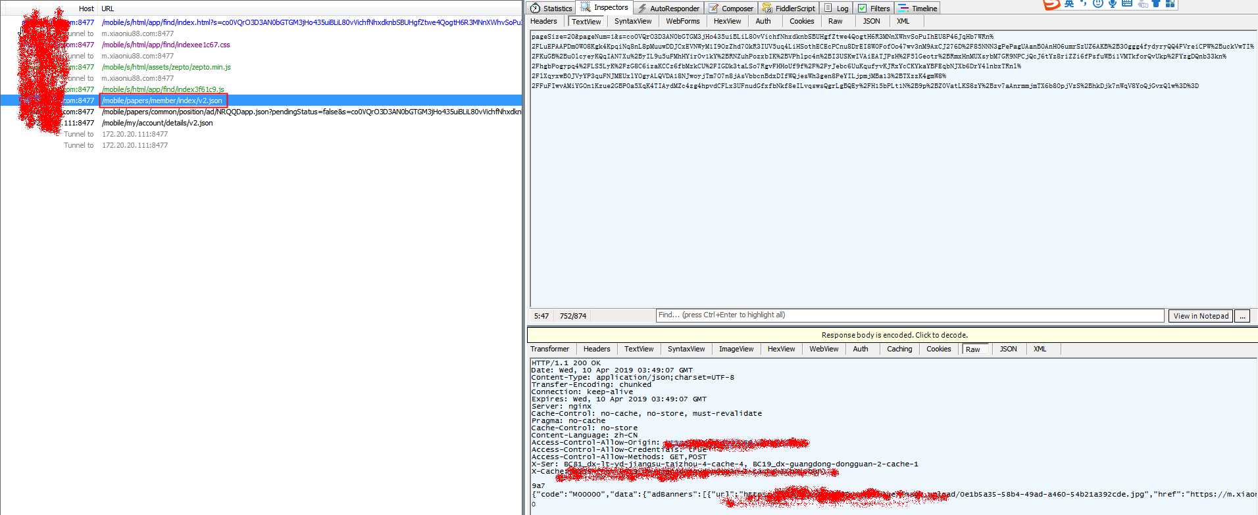Select session /mobile/papers/common/position/ad/NRQQDapp.json
This screenshot has height=515, width=1258.
tap(261, 112)
